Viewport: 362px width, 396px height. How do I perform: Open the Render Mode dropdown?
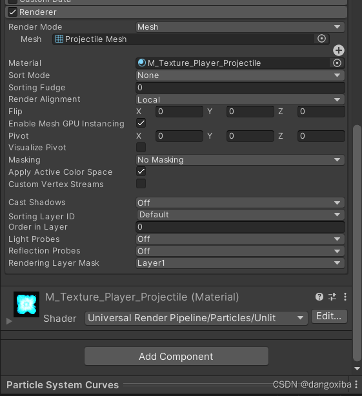point(240,27)
